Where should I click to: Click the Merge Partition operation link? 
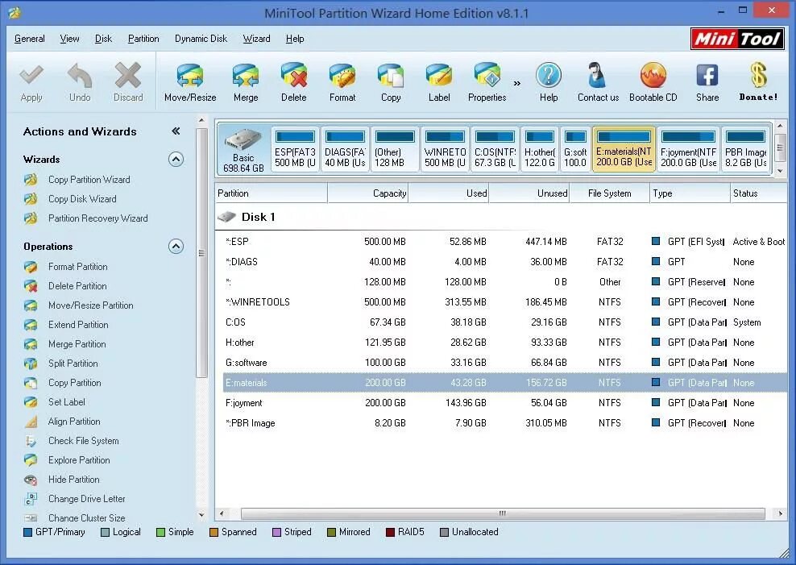coord(77,343)
